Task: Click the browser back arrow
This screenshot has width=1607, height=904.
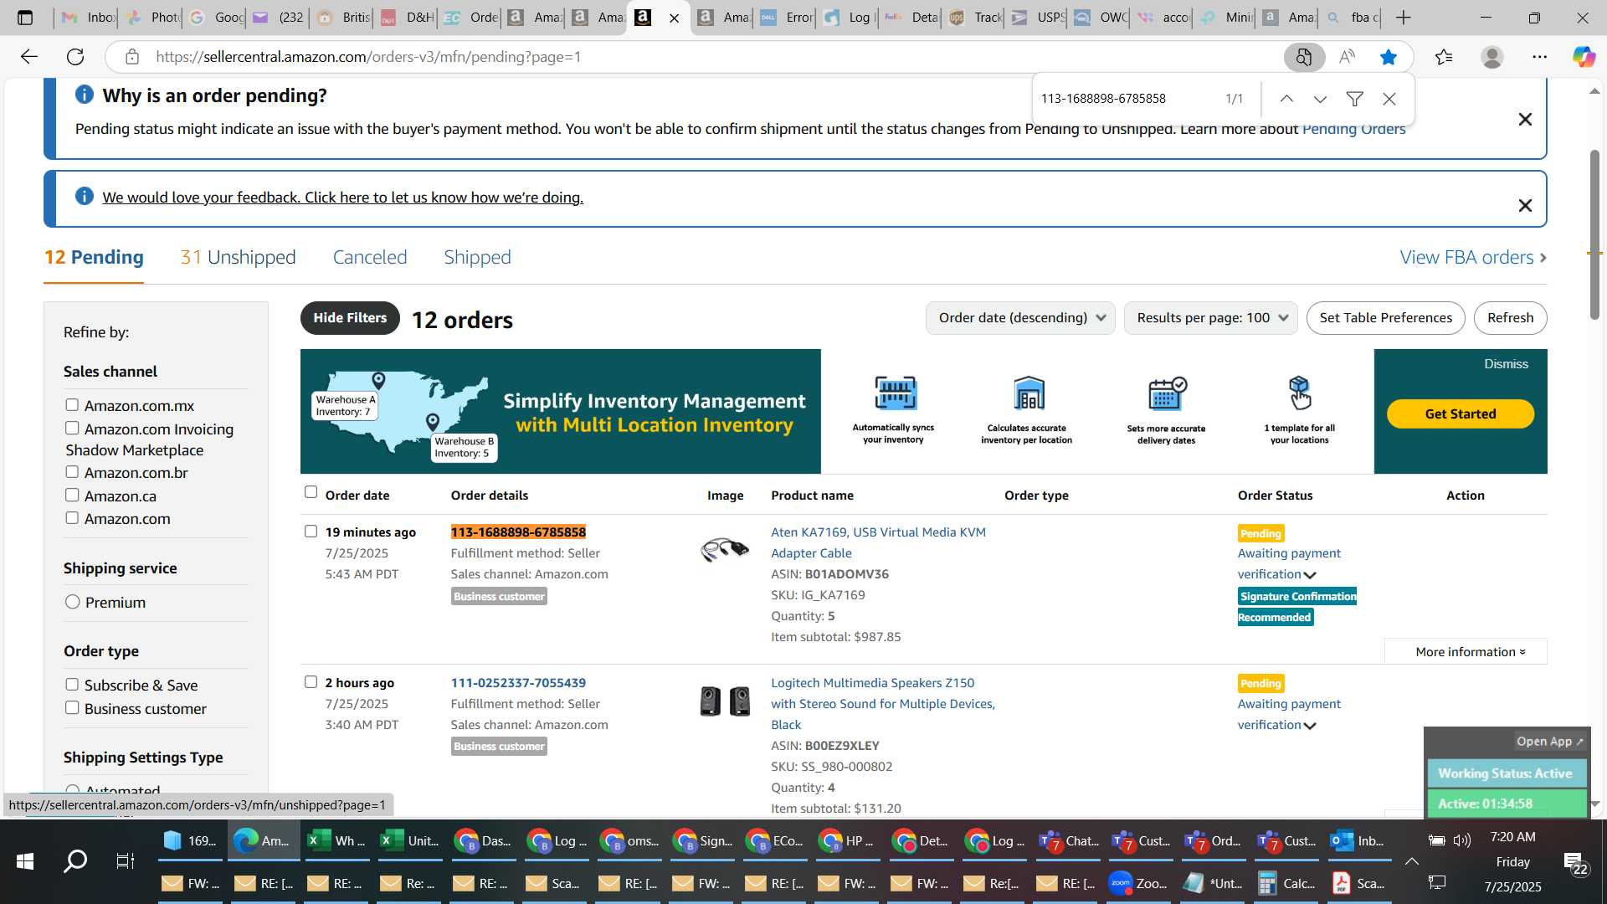Action: 29,57
